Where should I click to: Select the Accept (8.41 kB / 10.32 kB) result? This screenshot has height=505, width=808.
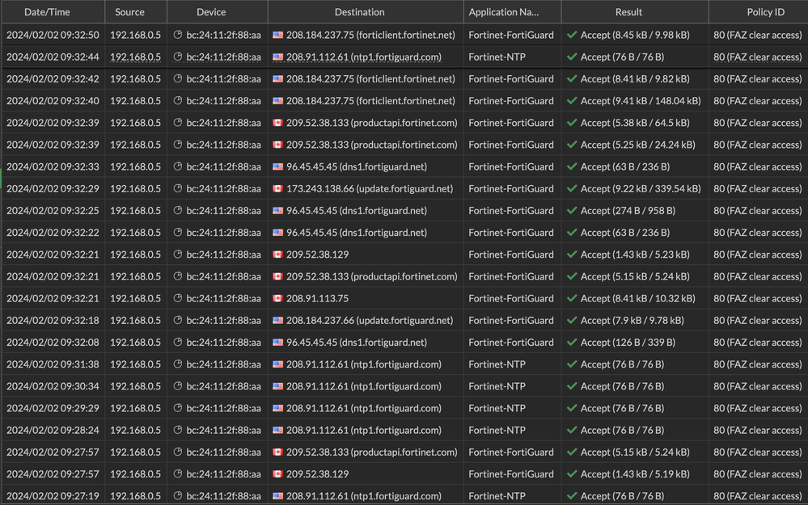tap(638, 299)
